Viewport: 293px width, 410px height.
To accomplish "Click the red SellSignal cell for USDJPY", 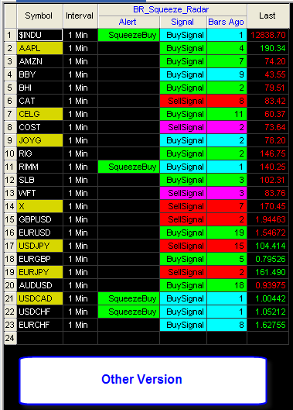I will click(183, 246).
